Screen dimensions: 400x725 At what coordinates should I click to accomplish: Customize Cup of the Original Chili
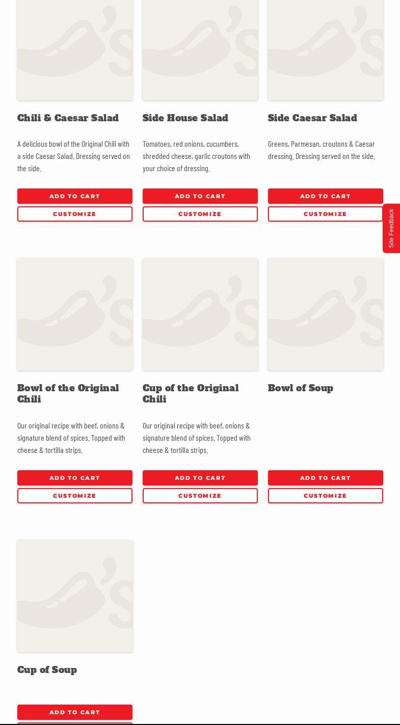200,496
